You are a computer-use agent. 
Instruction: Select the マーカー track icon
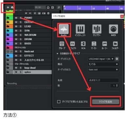click(94, 44)
